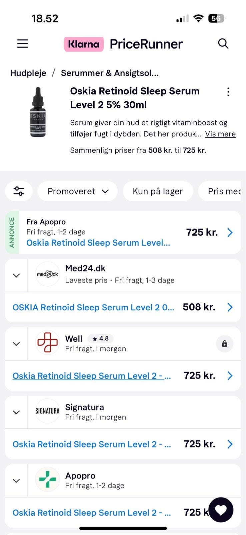246x535 pixels.
Task: Tap the Klarna PriceRunner logo
Action: pos(123,44)
